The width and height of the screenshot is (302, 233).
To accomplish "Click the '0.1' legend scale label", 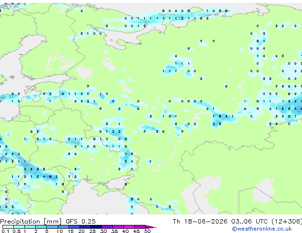I will coord(6,231).
